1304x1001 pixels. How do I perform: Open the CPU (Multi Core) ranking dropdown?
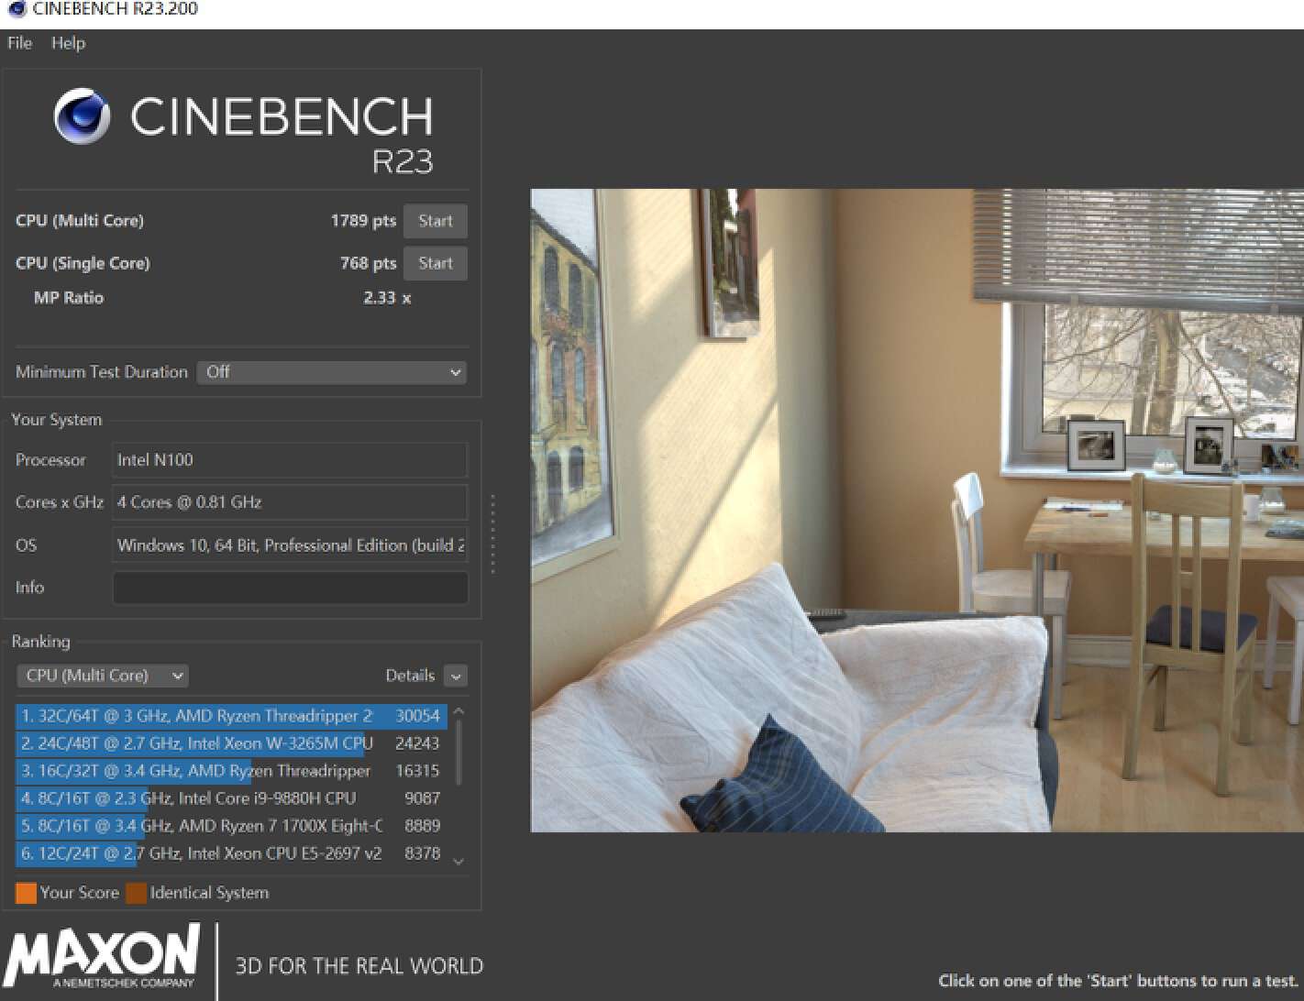(103, 676)
